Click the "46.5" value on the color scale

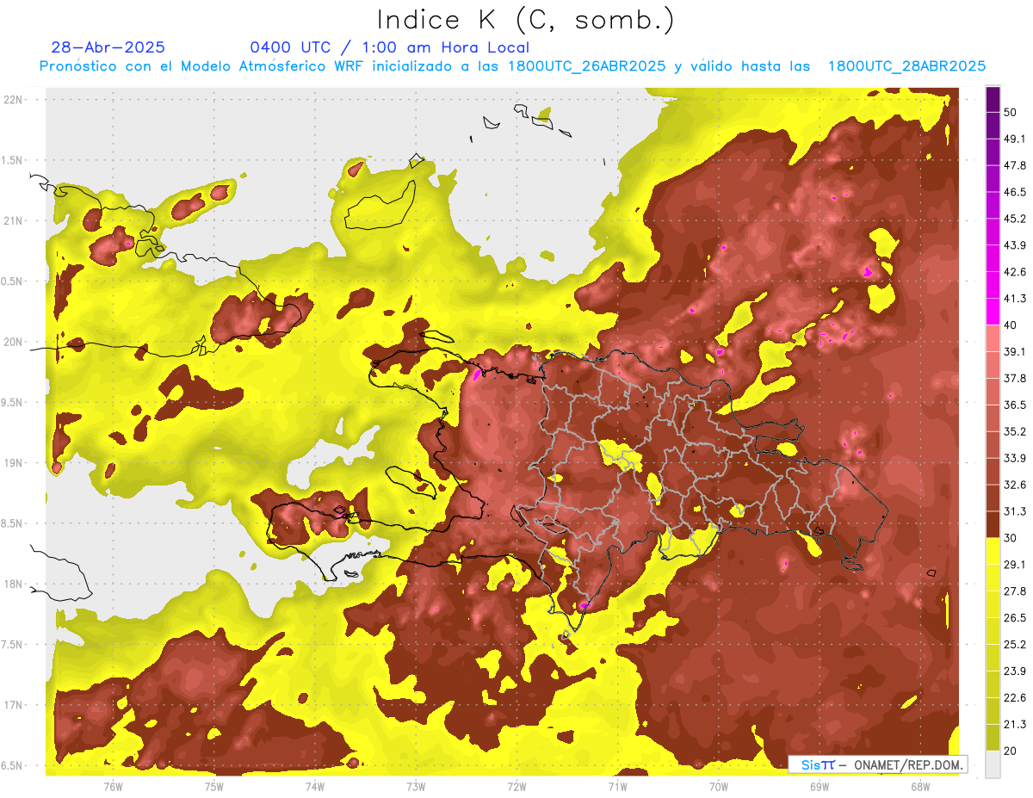[x=1014, y=192]
